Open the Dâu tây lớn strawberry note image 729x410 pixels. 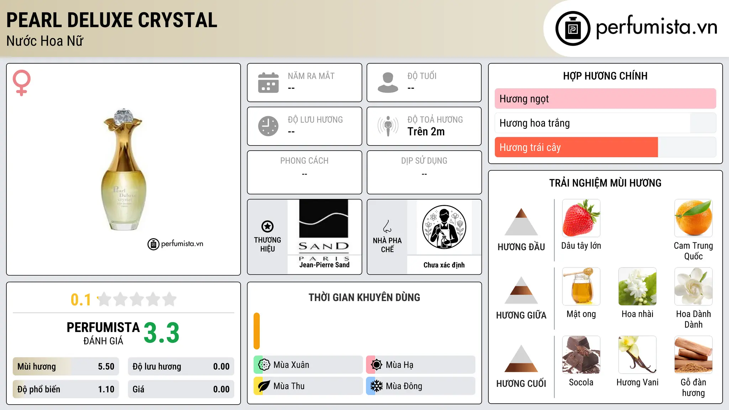pos(581,218)
